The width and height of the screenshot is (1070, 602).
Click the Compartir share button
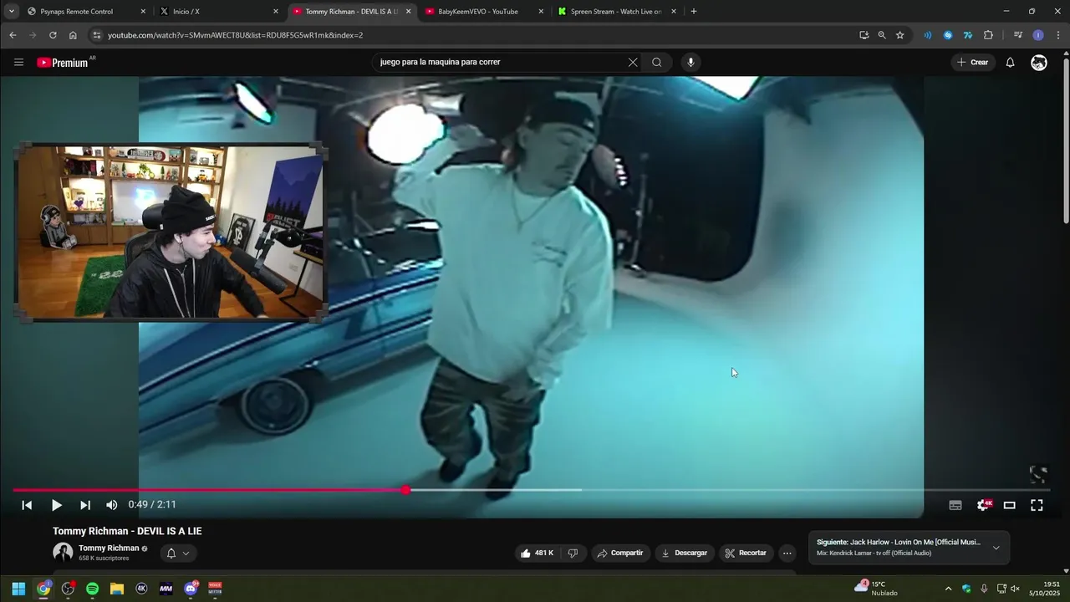pyautogui.click(x=620, y=553)
